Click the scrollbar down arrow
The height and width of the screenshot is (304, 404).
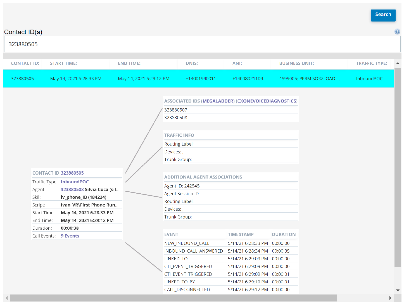(x=398, y=290)
